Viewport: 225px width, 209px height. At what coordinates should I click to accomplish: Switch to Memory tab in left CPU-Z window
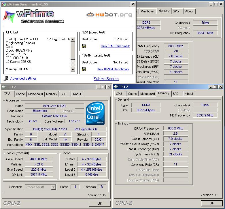pos(52,94)
